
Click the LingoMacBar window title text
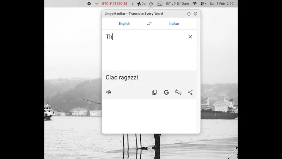pos(134,14)
